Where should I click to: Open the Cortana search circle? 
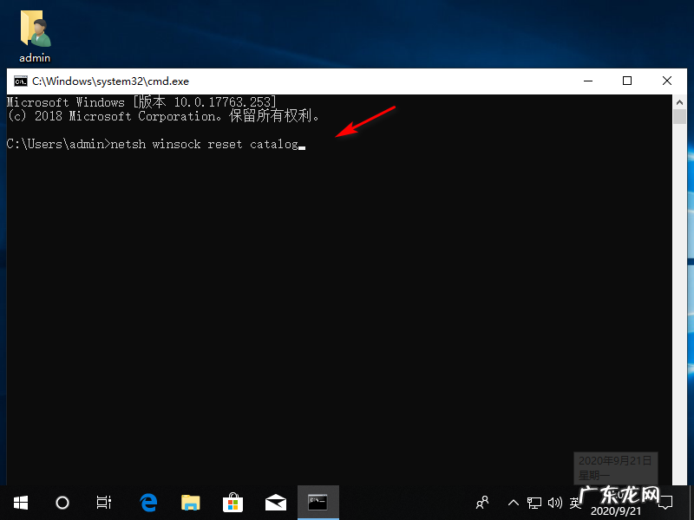coord(62,503)
